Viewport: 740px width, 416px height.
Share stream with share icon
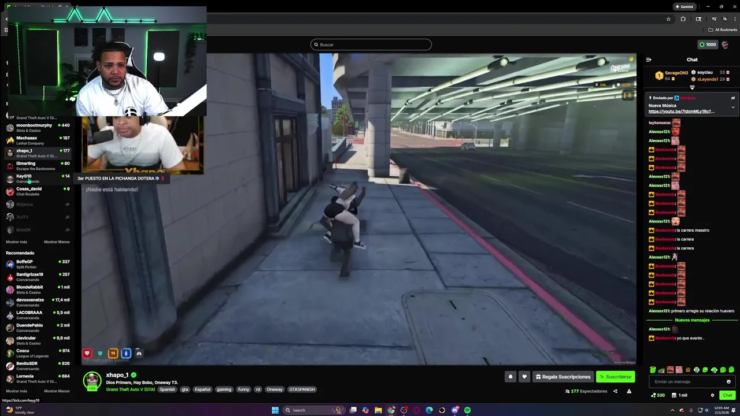615,391
